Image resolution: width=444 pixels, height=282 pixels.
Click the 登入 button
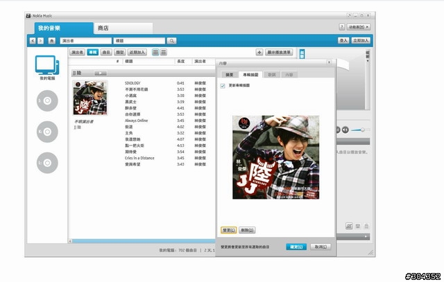(x=343, y=40)
